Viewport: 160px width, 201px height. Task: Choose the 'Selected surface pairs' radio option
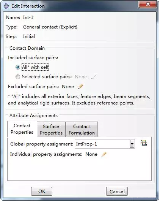[x=18, y=77]
